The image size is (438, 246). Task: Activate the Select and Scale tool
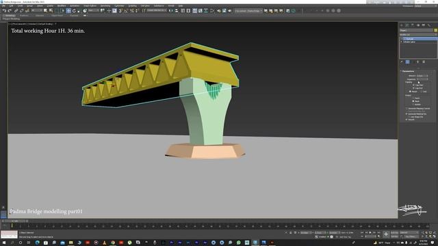click(79, 11)
